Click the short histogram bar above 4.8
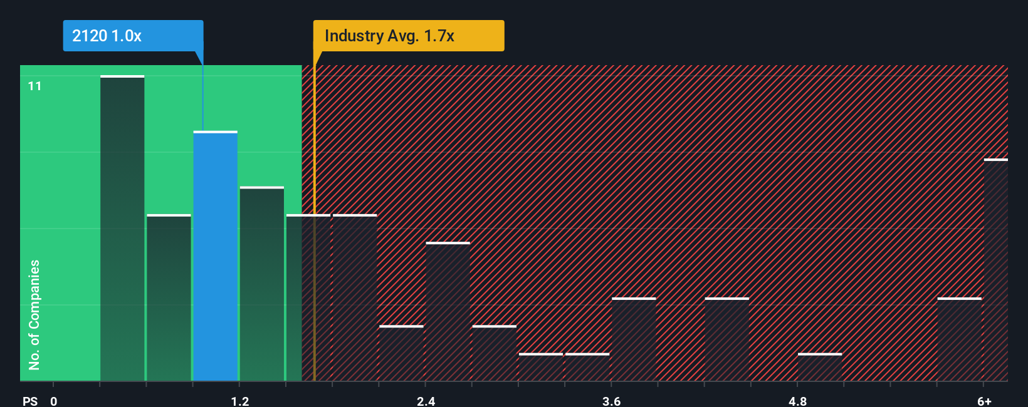 tap(820, 368)
